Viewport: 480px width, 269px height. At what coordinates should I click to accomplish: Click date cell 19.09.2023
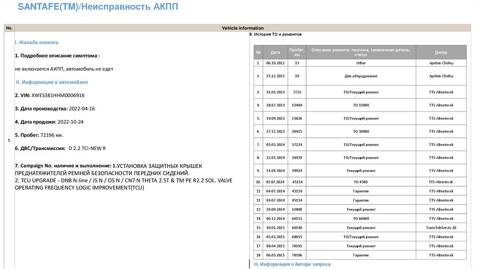[x=275, y=119]
